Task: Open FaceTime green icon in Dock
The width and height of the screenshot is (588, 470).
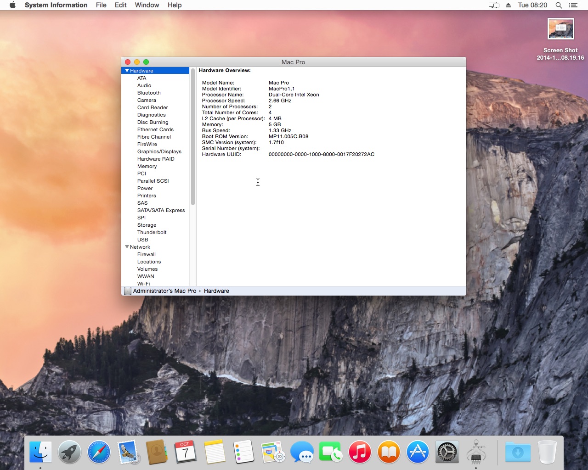Action: pyautogui.click(x=331, y=452)
